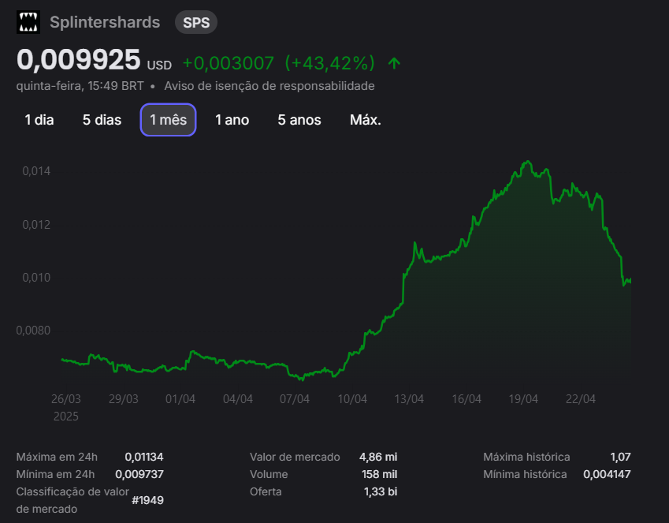Click the Valor de mercado label
This screenshot has width=669, height=523.
click(x=295, y=458)
